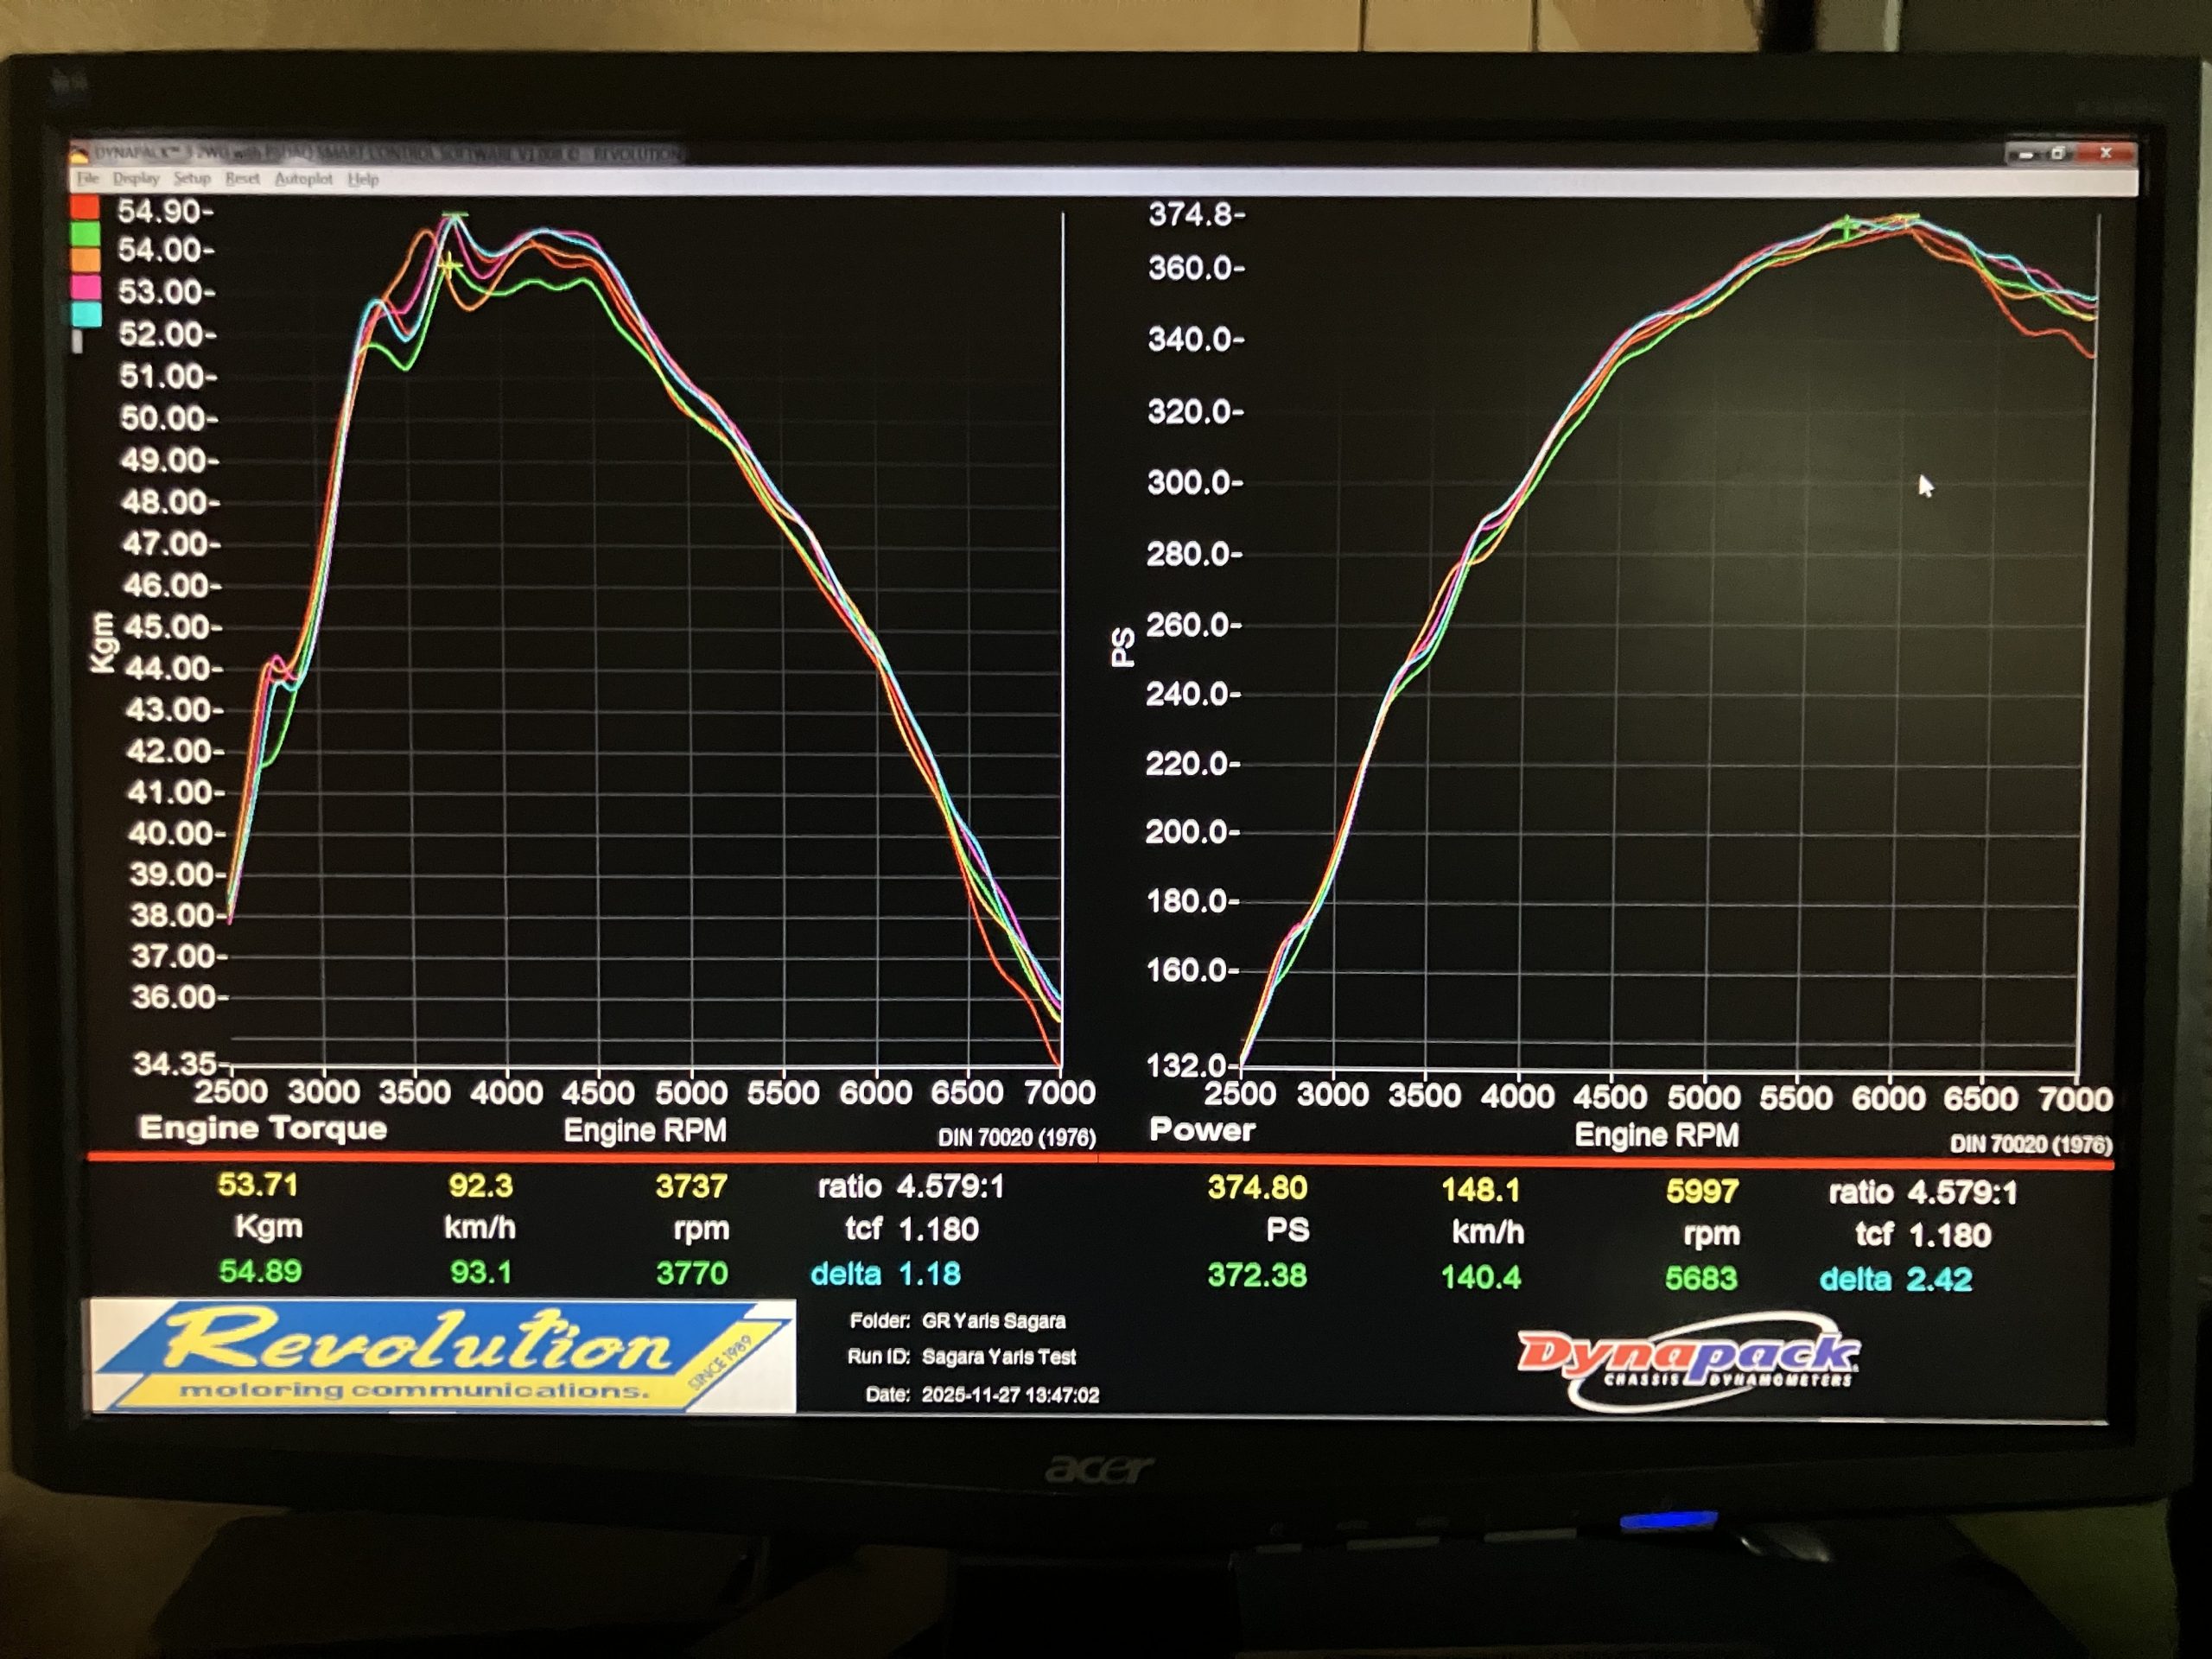Select the green run color swatch
2212x1659 pixels.
[85, 233]
